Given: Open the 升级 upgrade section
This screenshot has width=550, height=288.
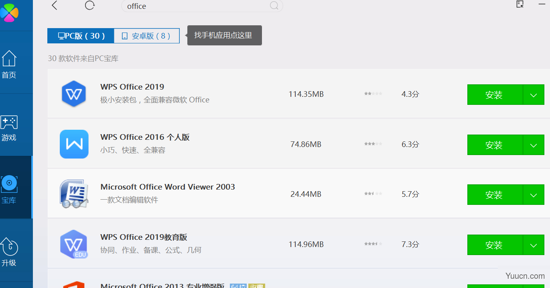Looking at the screenshot, I should [9, 252].
